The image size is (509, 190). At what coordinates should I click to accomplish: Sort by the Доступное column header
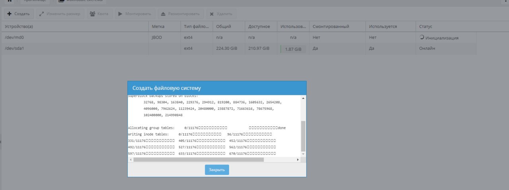[261, 27]
